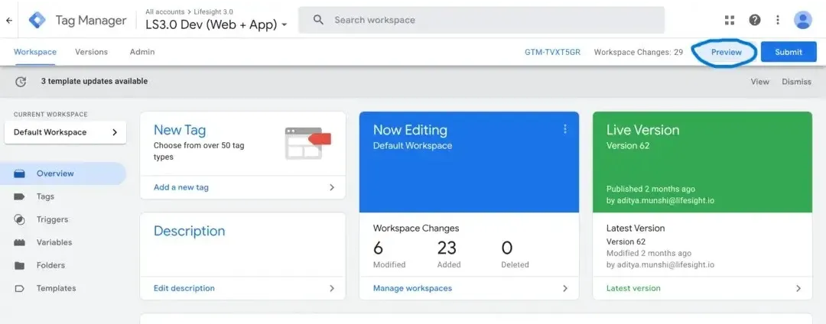
Task: Click the Templates sidebar icon
Action: tap(19, 288)
